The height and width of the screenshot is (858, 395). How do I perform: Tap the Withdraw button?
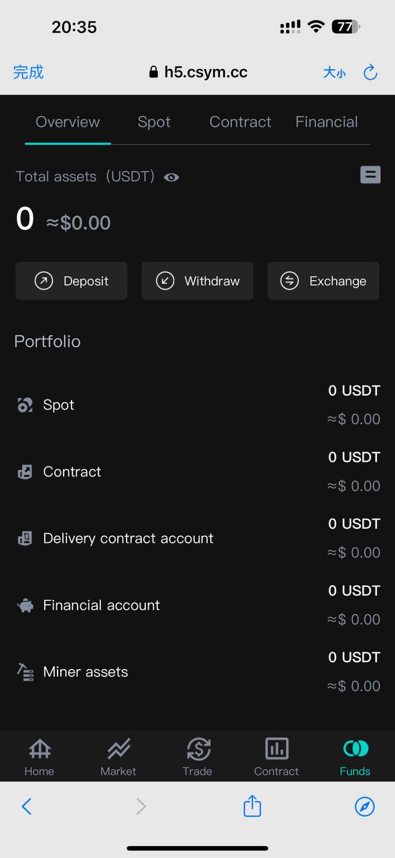(x=197, y=281)
